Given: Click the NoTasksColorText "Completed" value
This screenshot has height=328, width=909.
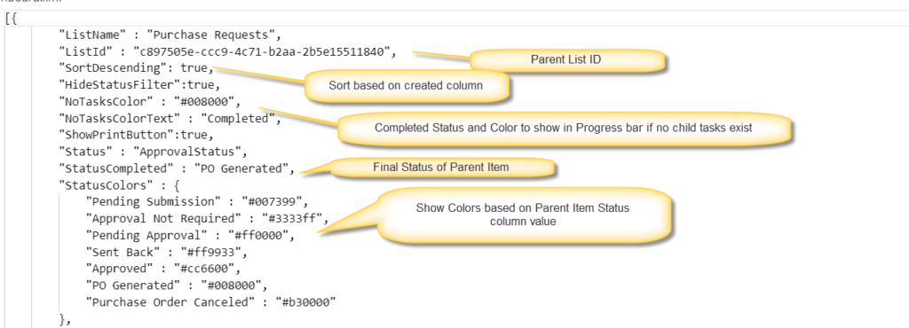Looking at the screenshot, I should (238, 119).
